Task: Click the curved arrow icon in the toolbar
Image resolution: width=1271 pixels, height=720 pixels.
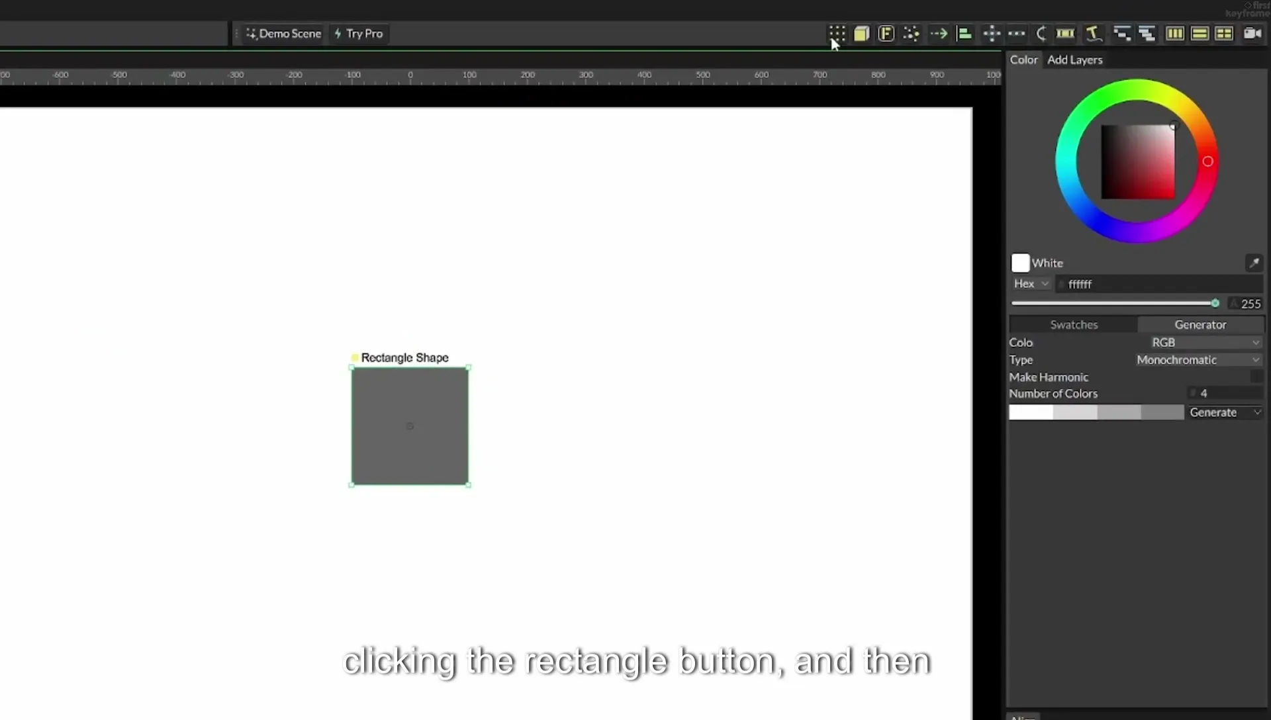Action: pyautogui.click(x=1041, y=33)
